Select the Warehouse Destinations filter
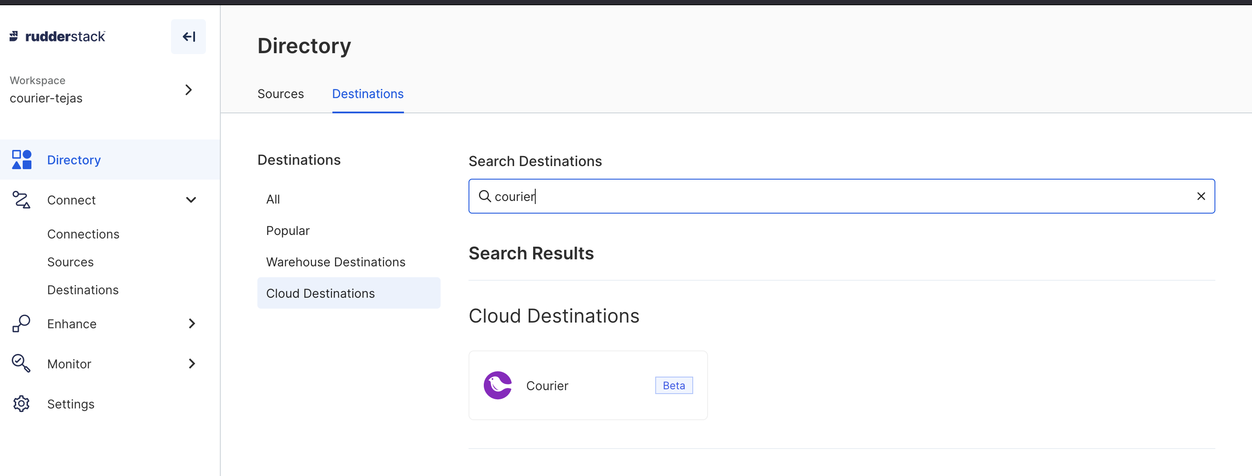The width and height of the screenshot is (1252, 476). coord(336,261)
